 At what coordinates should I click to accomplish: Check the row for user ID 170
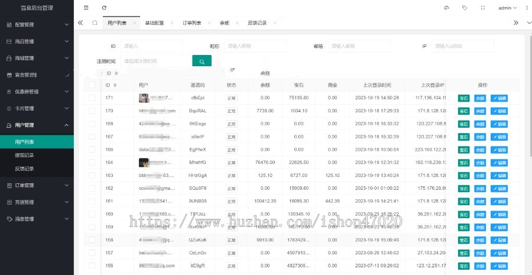pyautogui.click(x=92, y=111)
